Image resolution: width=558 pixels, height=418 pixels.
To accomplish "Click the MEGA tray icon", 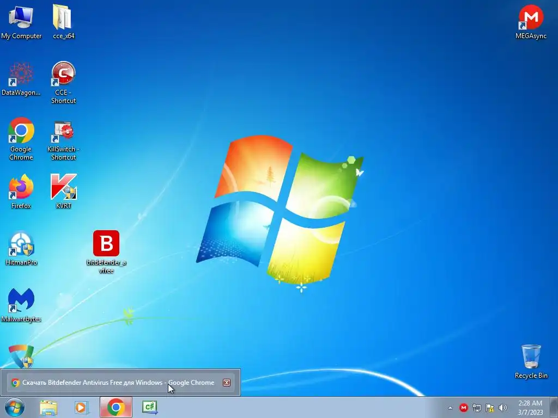I will [463, 408].
